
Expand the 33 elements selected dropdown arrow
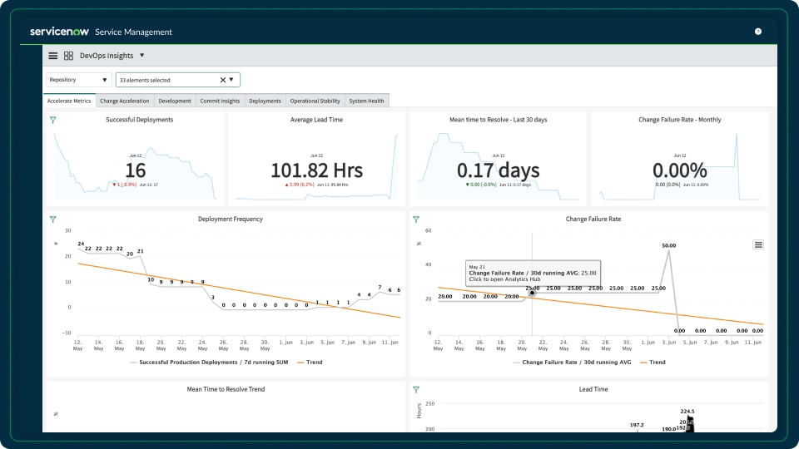point(231,80)
